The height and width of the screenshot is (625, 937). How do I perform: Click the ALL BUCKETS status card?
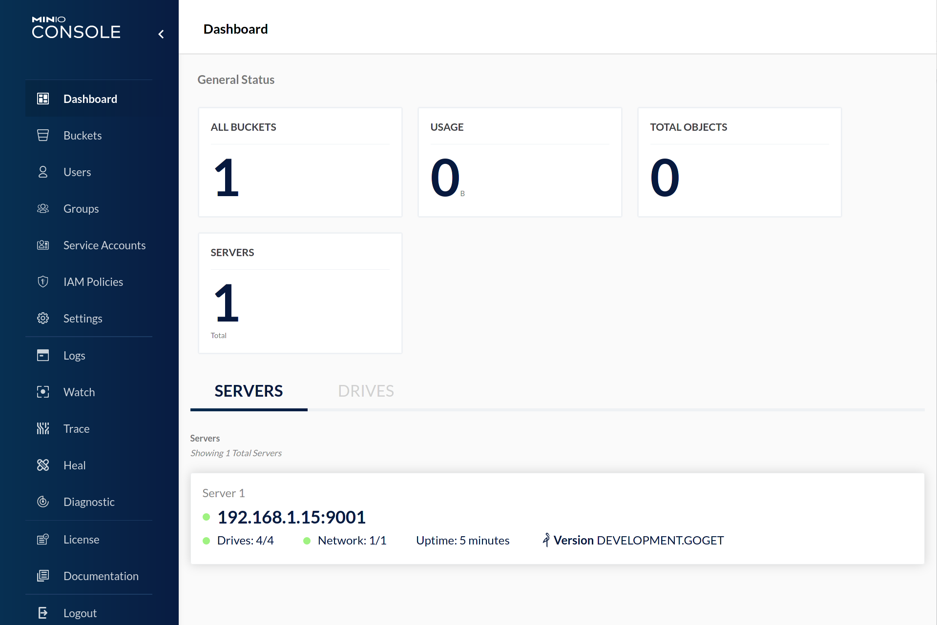300,162
